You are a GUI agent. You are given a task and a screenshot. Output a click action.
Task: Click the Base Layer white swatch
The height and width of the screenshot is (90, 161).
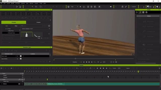21,56
